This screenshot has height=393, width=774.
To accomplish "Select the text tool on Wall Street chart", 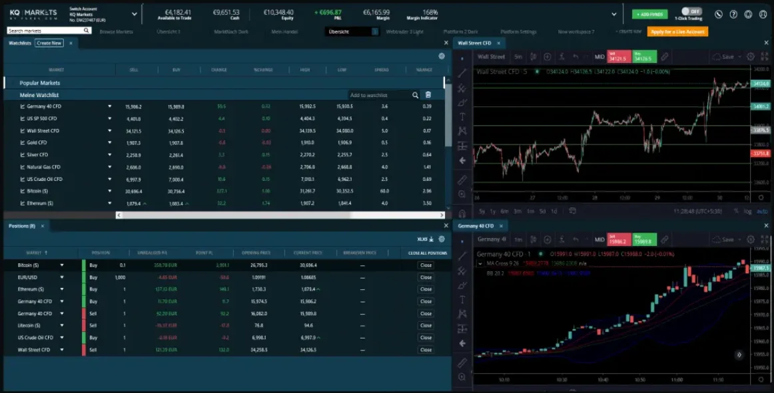I will (462, 117).
